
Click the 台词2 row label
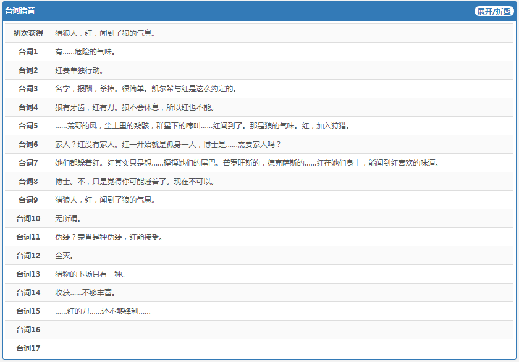pos(28,70)
